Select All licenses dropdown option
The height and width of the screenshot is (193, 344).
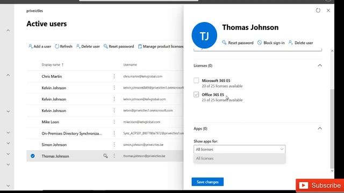(239, 159)
